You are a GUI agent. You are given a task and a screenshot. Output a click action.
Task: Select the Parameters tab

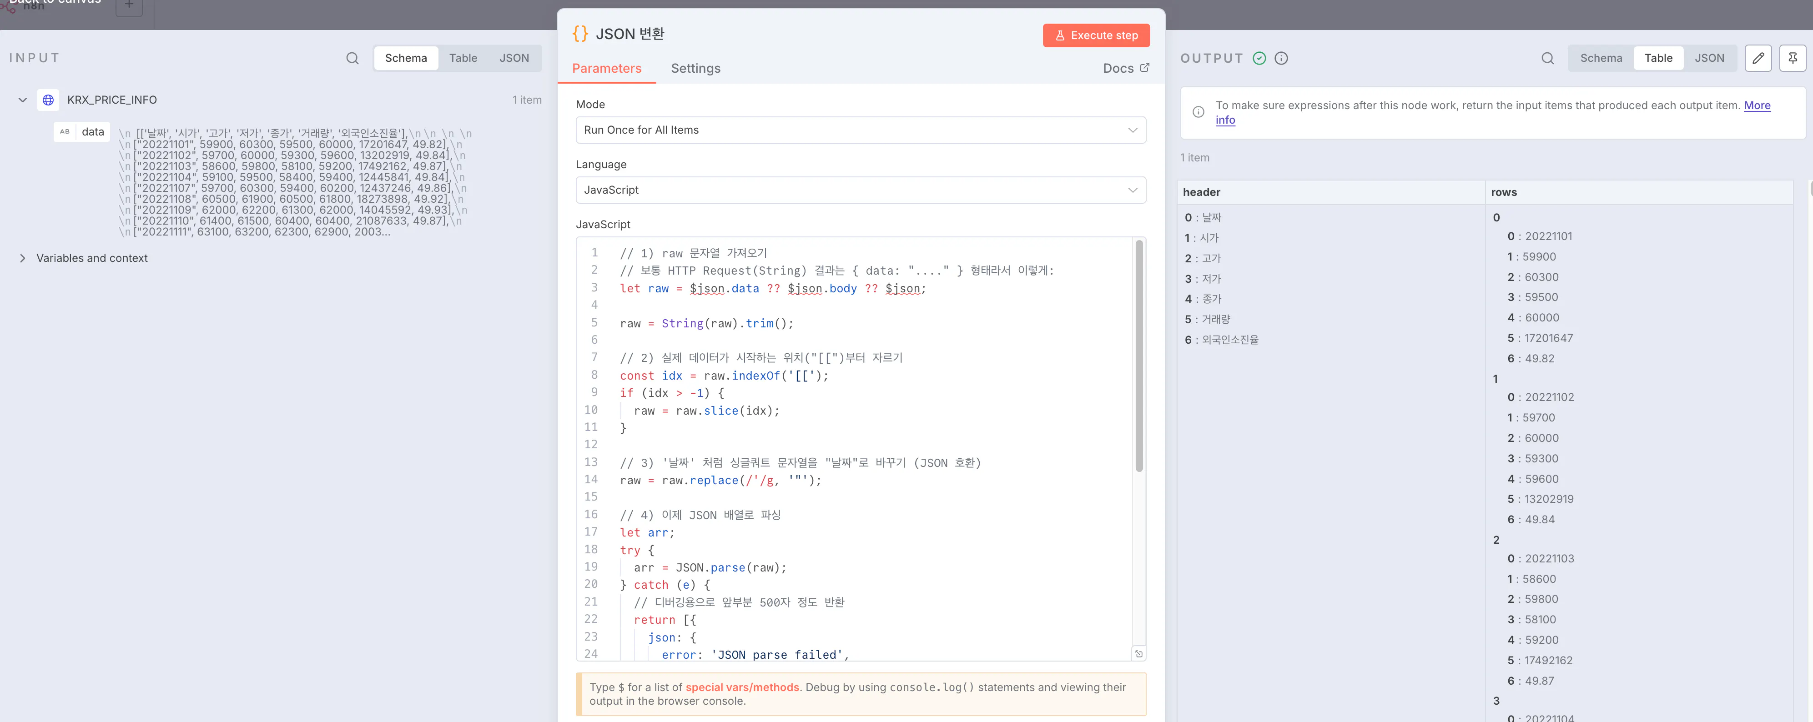[x=606, y=68]
